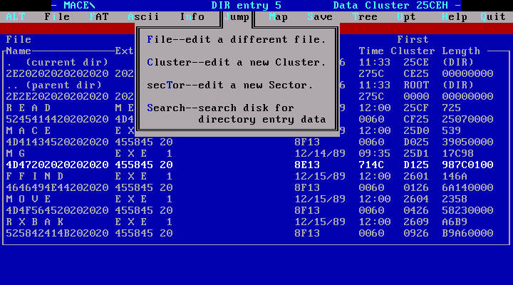This screenshot has height=285, width=513.
Task: Click the Jump menu tab
Action: [237, 16]
